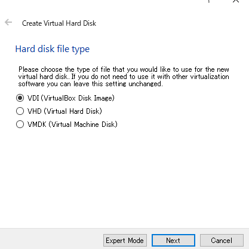Viewport: 249px width, 249px height.
Task: Select the VHD radio button circle
Action: point(20,111)
